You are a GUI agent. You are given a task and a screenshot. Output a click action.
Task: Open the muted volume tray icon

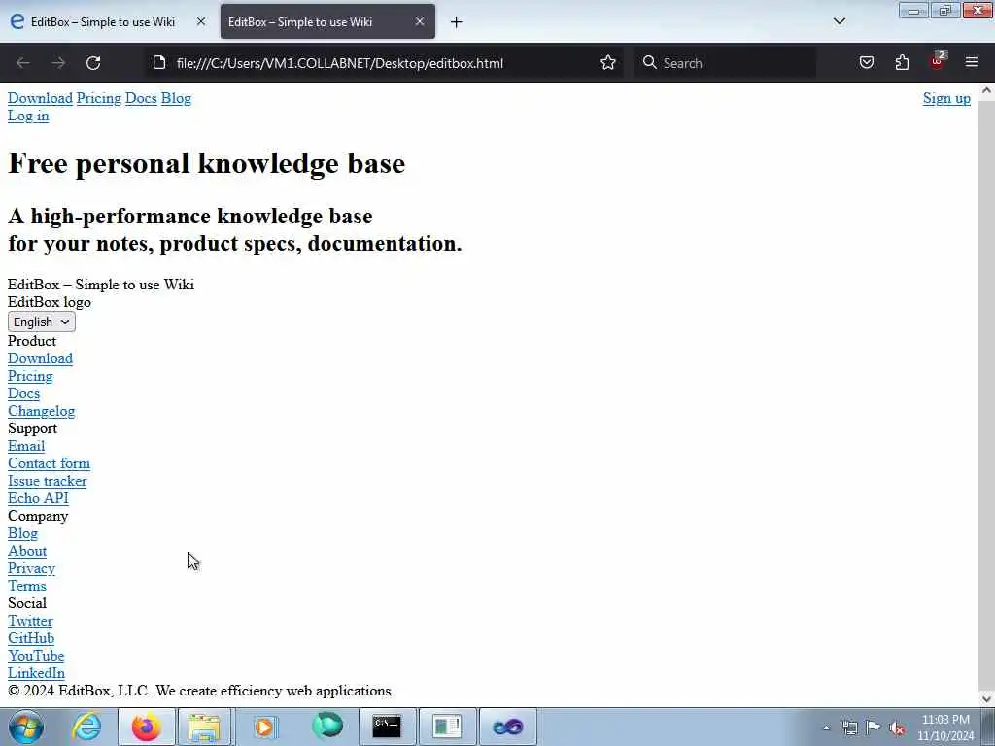897,728
